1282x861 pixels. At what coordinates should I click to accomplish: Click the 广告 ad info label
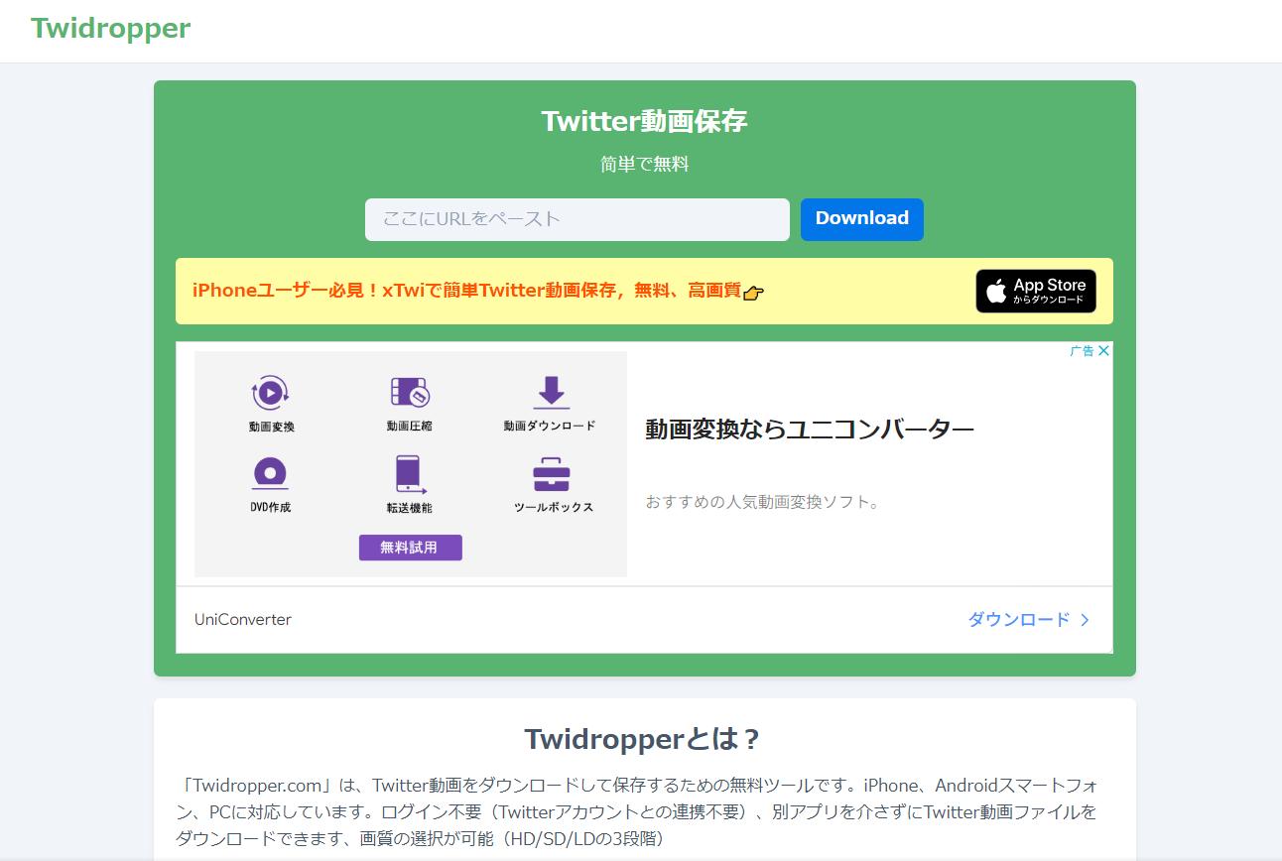(x=1083, y=351)
